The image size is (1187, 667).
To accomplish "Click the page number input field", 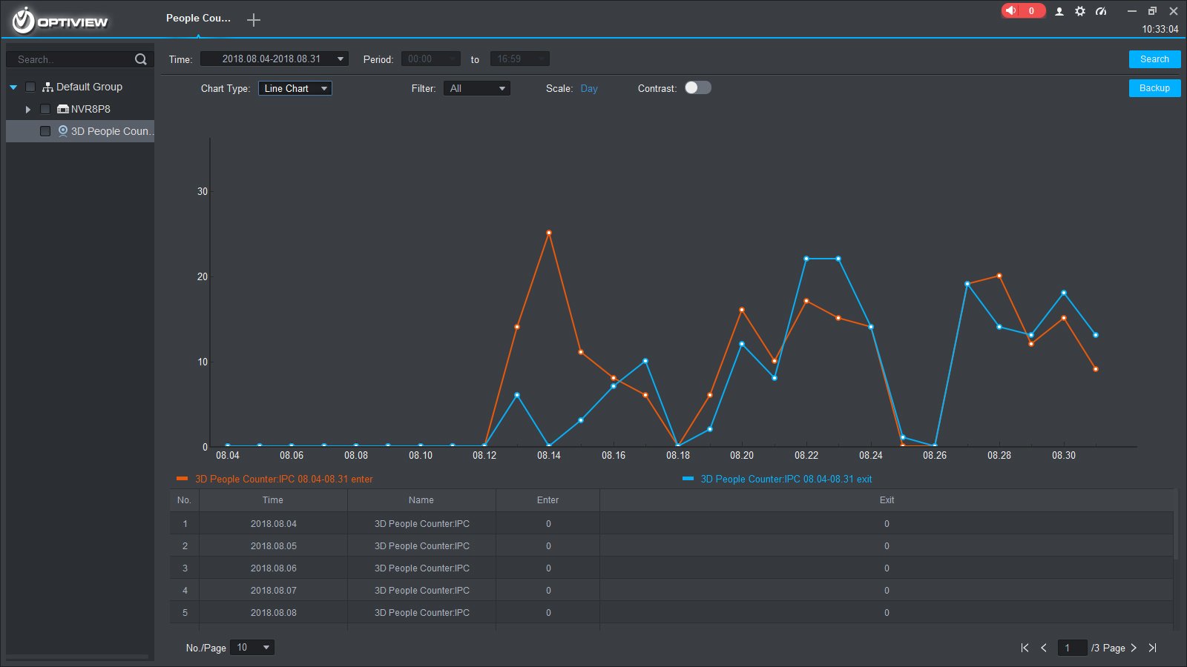I will pyautogui.click(x=1072, y=648).
